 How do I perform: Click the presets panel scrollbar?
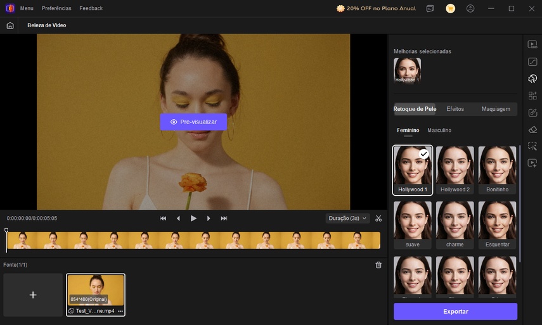(520, 203)
